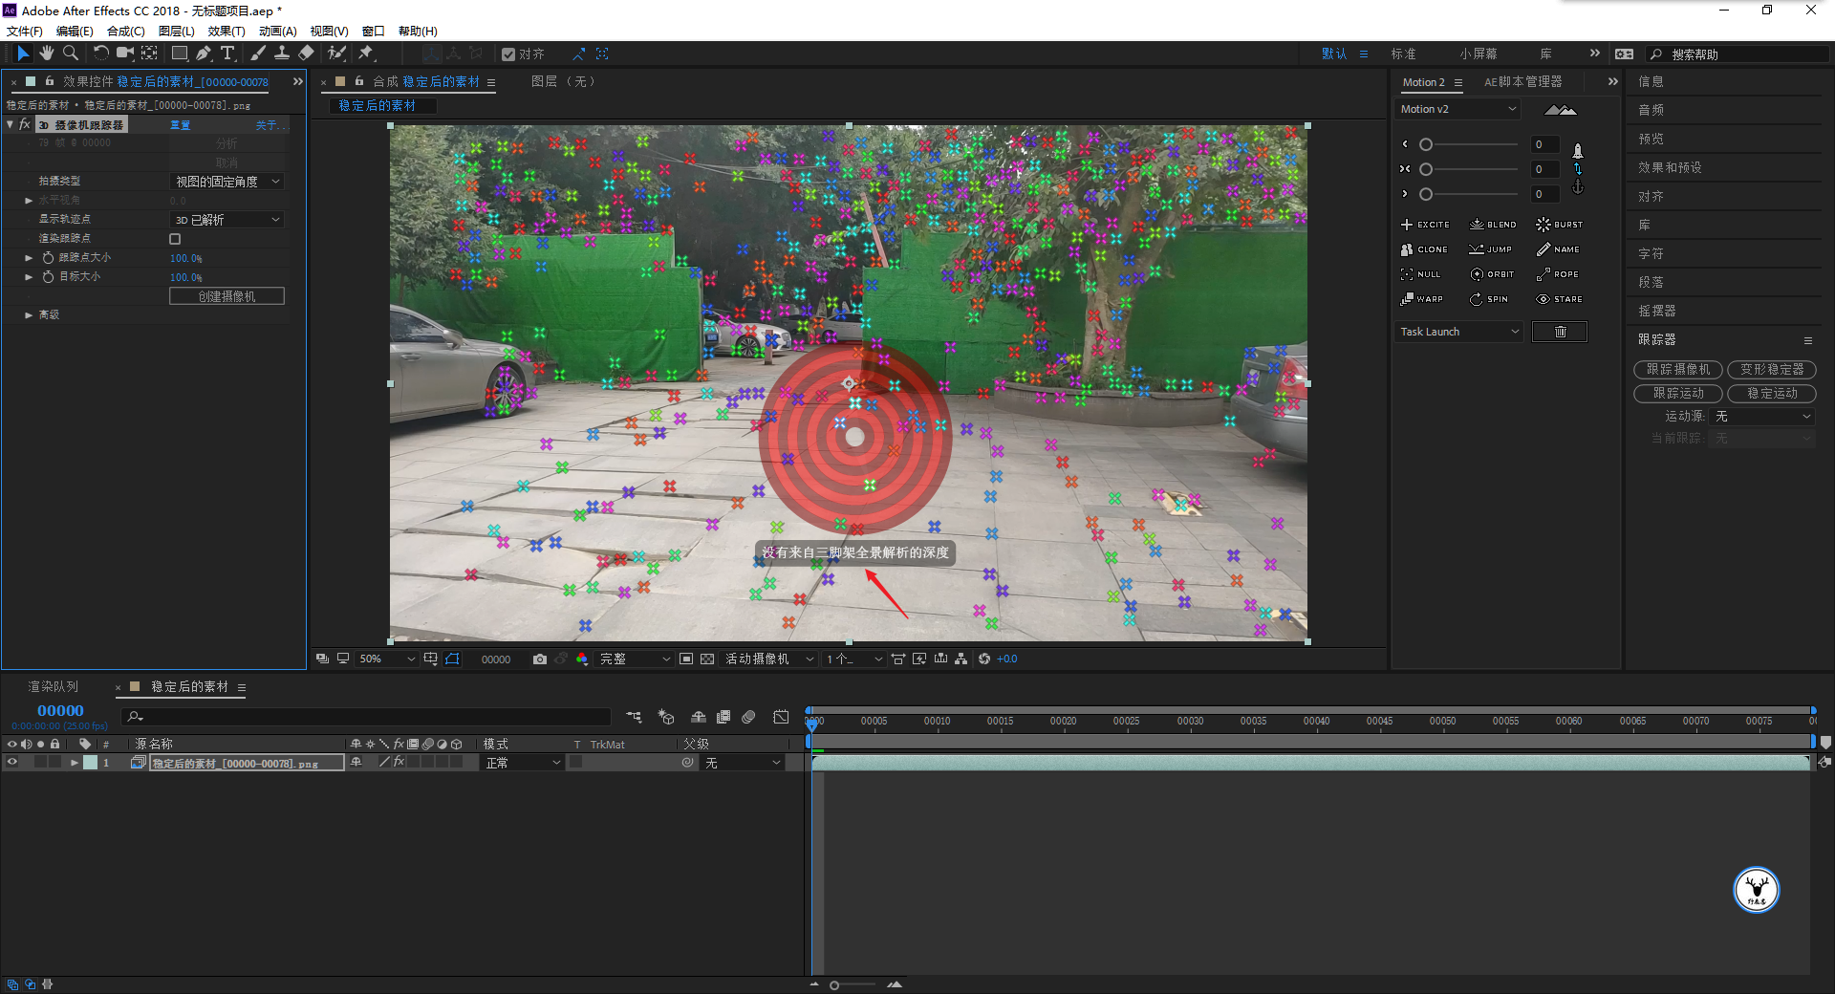This screenshot has width=1835, height=994.
Task: Toggle the fx effects switch on layer 1
Action: [x=399, y=762]
